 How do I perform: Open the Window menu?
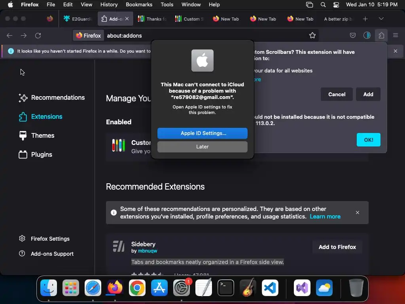click(191, 4)
